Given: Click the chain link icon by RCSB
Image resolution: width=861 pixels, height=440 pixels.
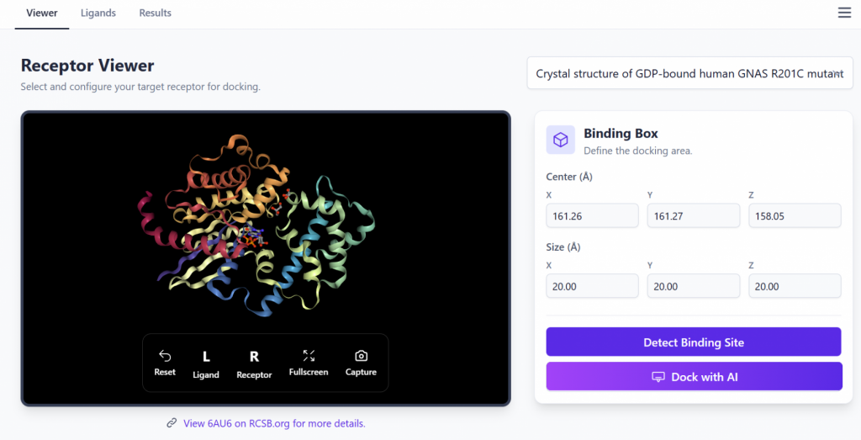Looking at the screenshot, I should coord(172,423).
